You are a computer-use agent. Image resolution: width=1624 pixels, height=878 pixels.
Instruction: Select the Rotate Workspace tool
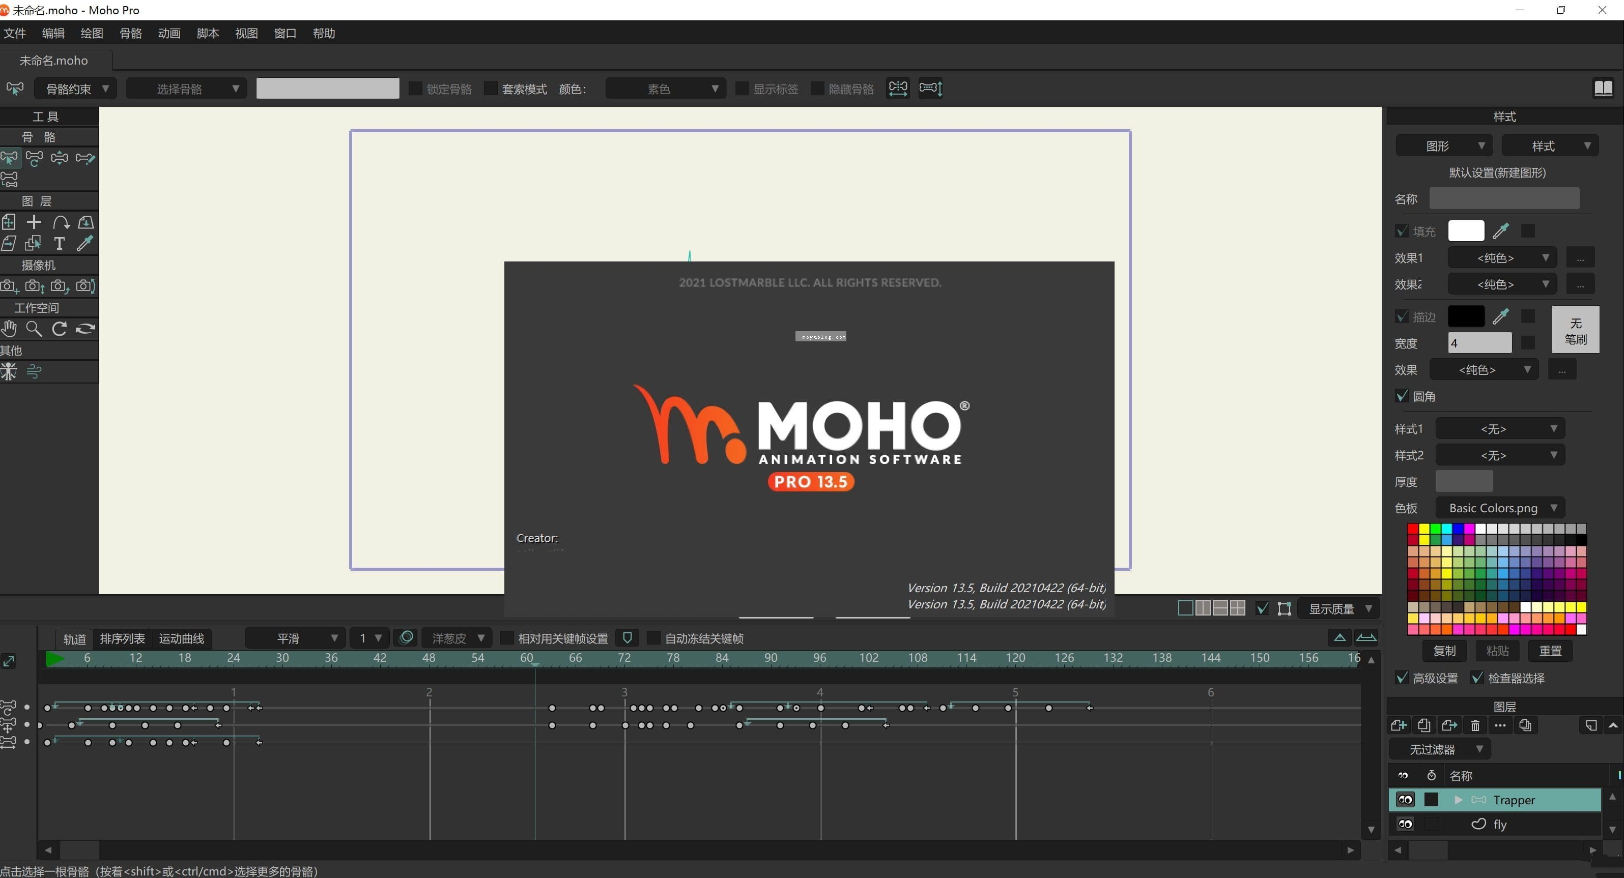coord(59,329)
